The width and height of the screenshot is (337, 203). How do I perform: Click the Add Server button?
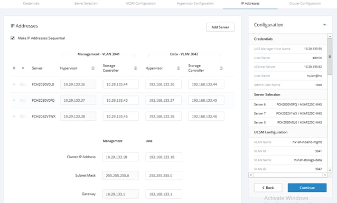click(220, 27)
